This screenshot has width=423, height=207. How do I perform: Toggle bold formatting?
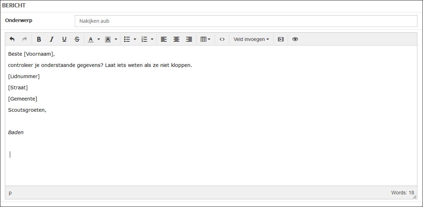(x=39, y=39)
